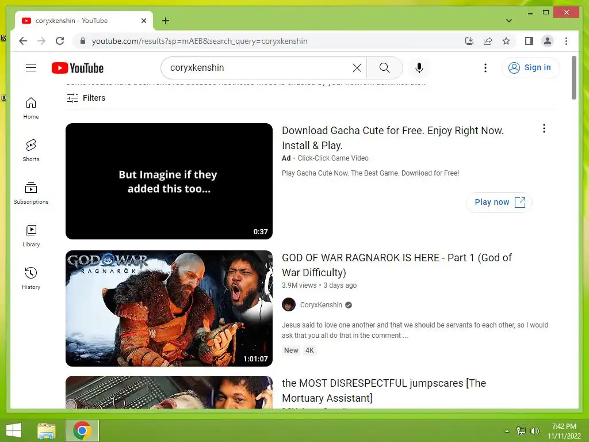Bookmark this page with the star

click(506, 41)
